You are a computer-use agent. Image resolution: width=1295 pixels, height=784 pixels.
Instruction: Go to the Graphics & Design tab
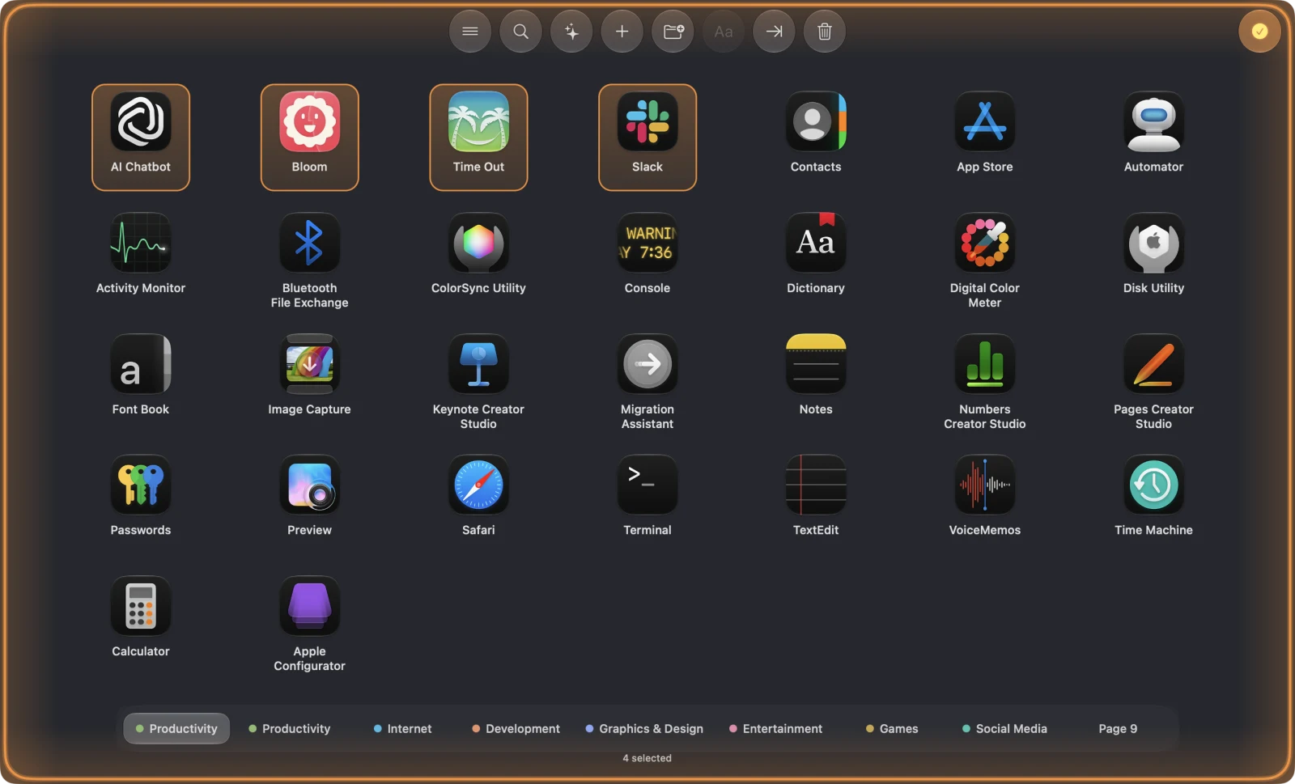pyautogui.click(x=644, y=729)
